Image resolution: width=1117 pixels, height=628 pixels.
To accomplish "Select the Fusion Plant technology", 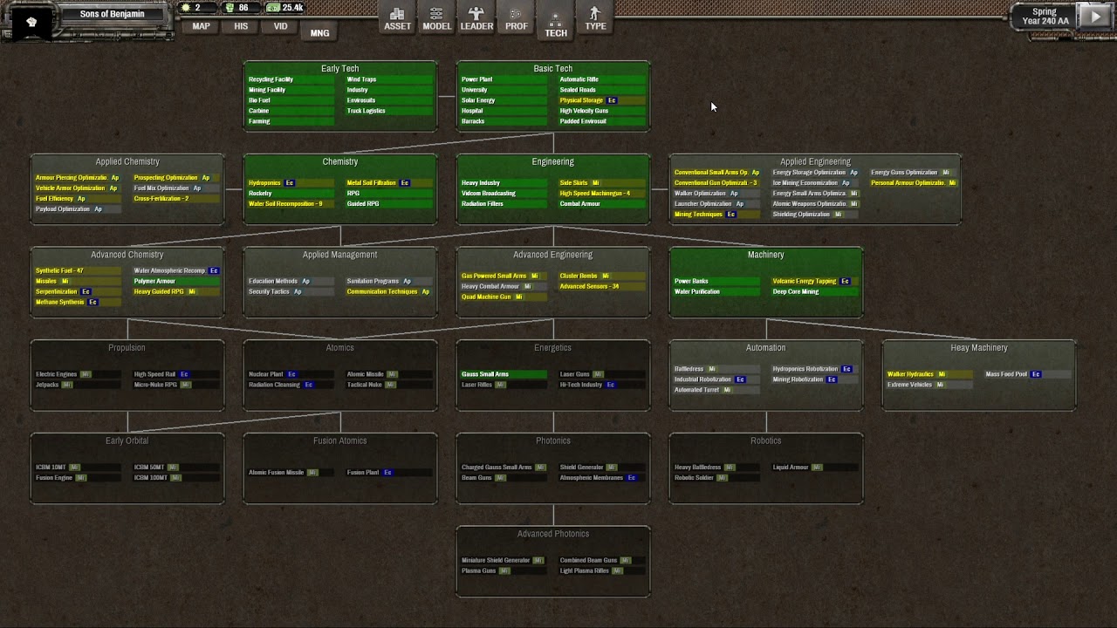I will [x=389, y=473].
